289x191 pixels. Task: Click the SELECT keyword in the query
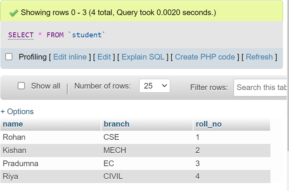pyautogui.click(x=21, y=35)
